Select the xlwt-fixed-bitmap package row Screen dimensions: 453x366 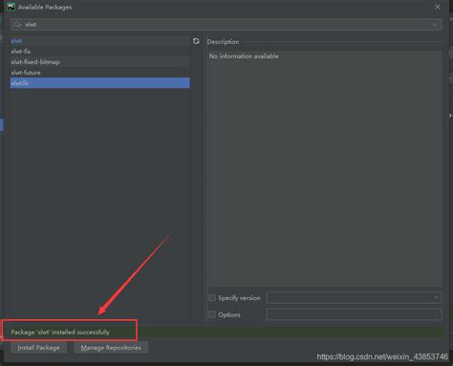pos(100,62)
